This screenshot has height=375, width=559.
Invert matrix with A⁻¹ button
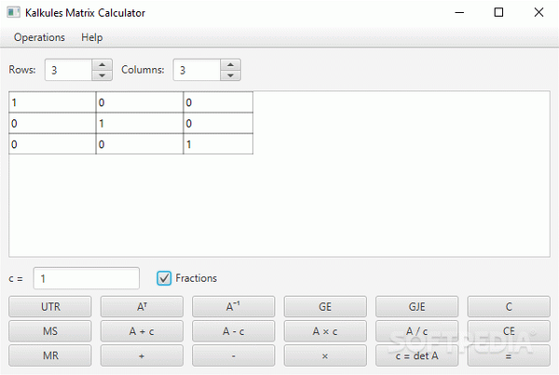pos(234,307)
